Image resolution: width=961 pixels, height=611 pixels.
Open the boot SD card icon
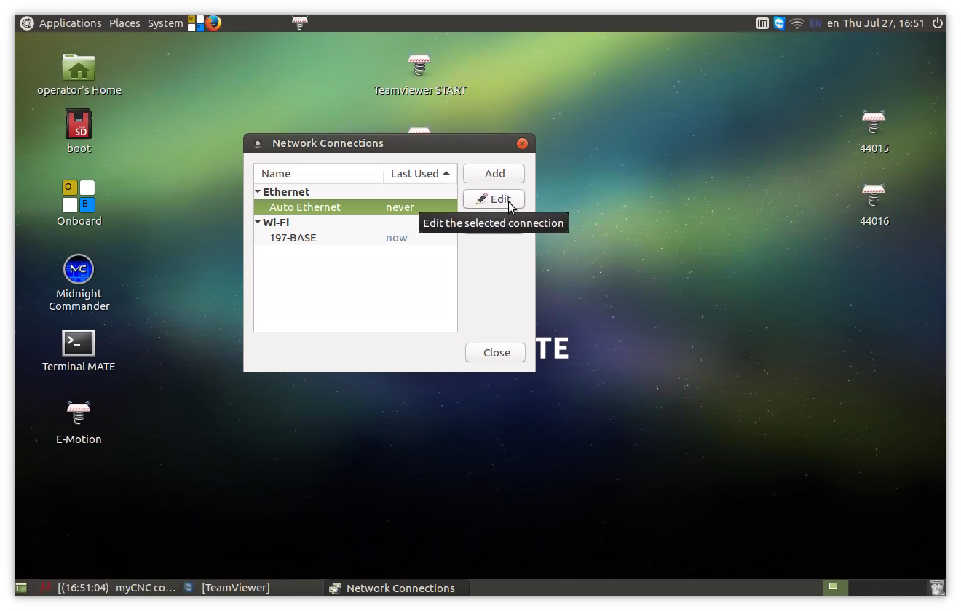(x=79, y=124)
